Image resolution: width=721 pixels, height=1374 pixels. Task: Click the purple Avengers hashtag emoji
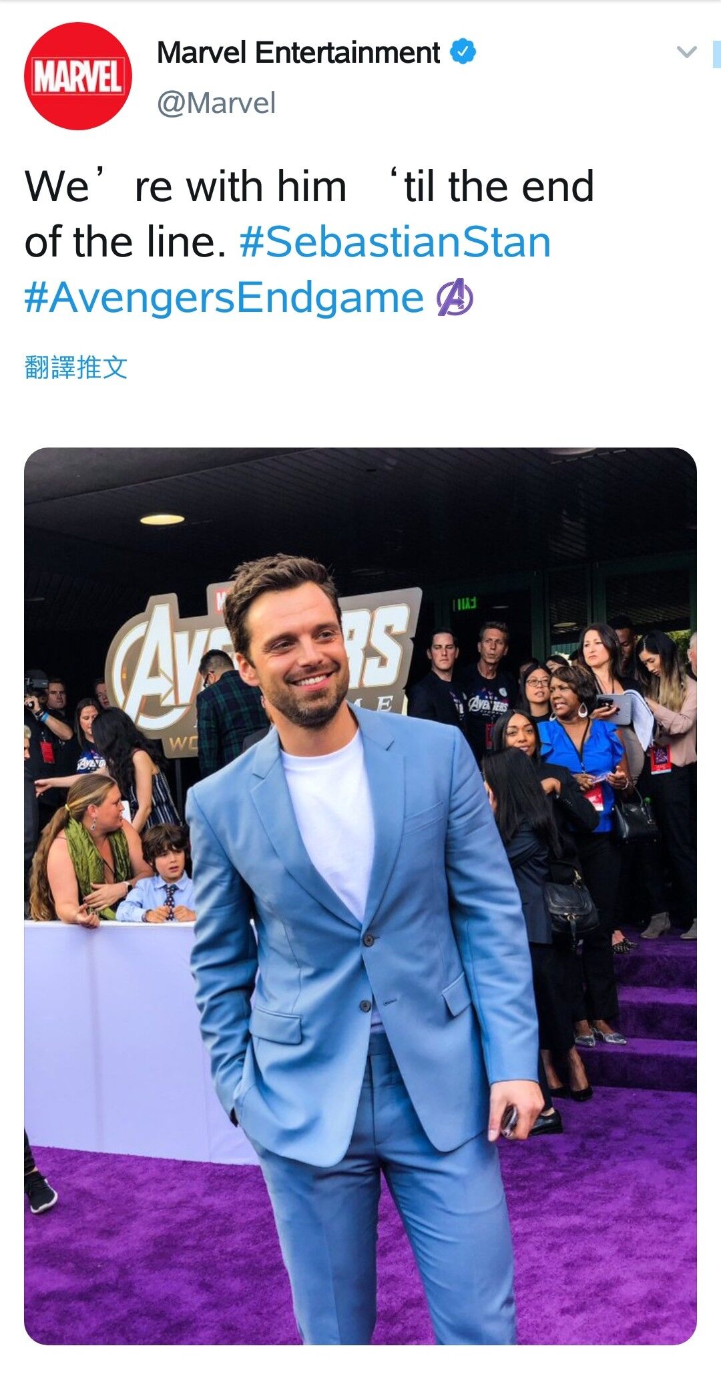point(455,298)
